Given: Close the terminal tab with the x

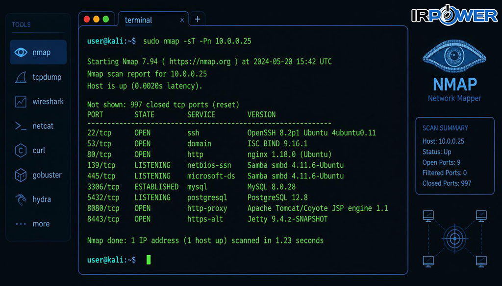Looking at the screenshot, I should pos(182,20).
